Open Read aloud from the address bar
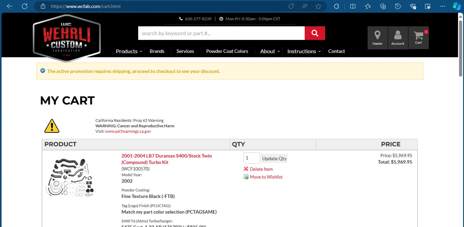The image size is (464, 227). click(x=305, y=6)
